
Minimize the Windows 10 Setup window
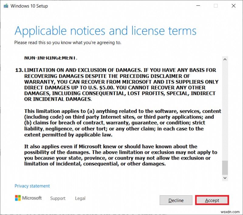pos(198,6)
